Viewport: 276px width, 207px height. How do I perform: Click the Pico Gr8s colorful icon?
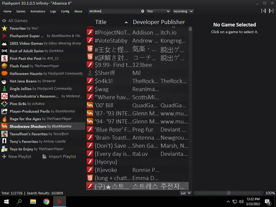(x=4, y=104)
